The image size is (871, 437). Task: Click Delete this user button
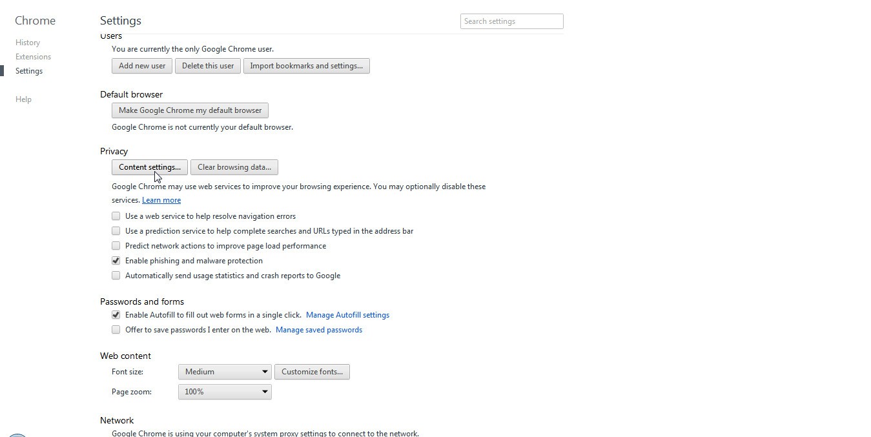pos(208,66)
